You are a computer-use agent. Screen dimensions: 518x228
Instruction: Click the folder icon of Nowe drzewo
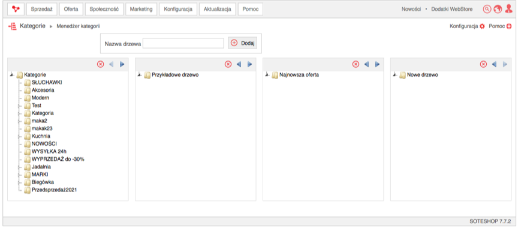tap(402, 75)
